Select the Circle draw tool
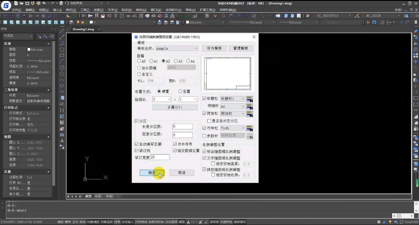The width and height of the screenshot is (419, 225). pos(62,68)
